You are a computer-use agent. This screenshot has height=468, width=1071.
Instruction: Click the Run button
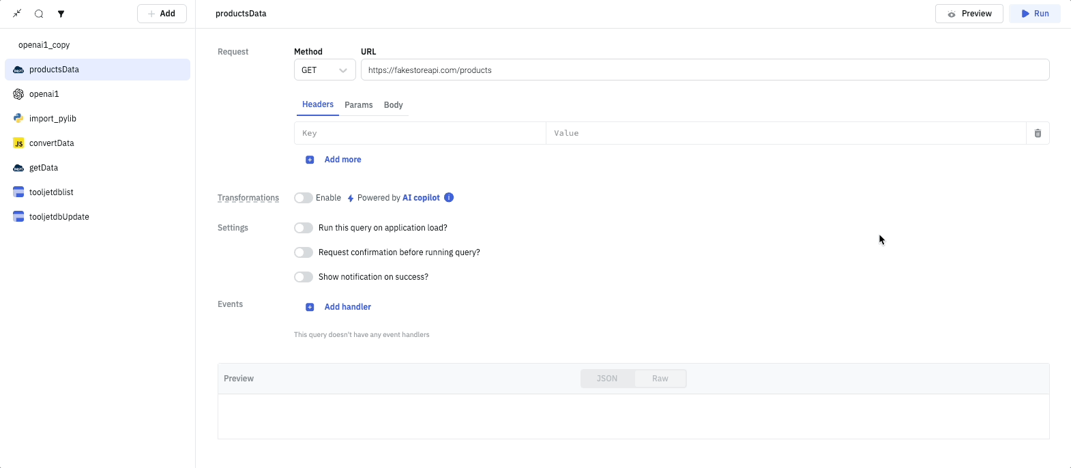(1034, 14)
